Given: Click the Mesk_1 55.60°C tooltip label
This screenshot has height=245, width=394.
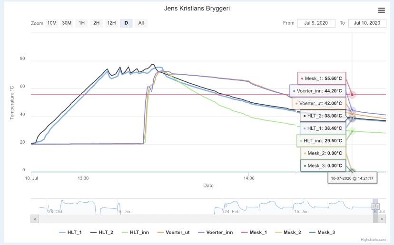Looking at the screenshot, I should coord(322,78).
